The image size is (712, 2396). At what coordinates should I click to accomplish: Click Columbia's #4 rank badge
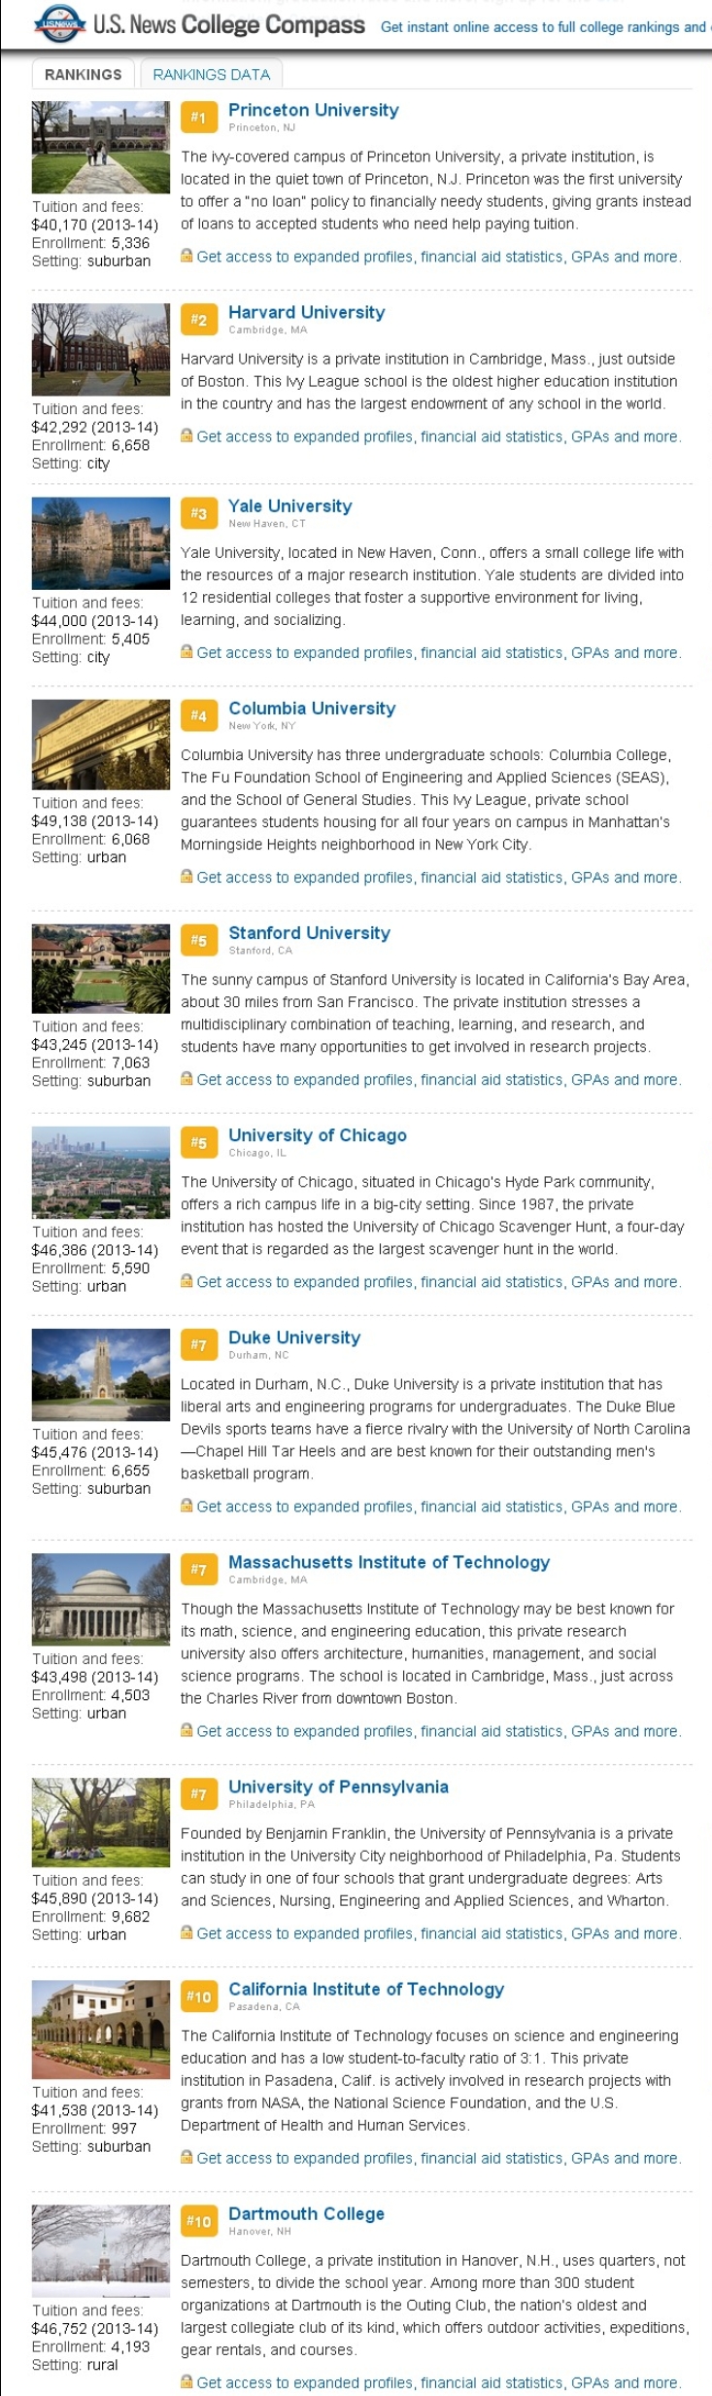pos(198,715)
